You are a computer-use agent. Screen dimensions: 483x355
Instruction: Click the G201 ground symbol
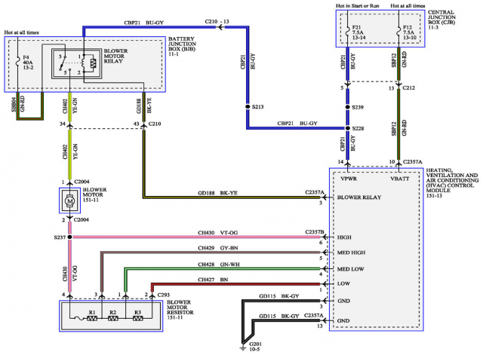pyautogui.click(x=243, y=341)
